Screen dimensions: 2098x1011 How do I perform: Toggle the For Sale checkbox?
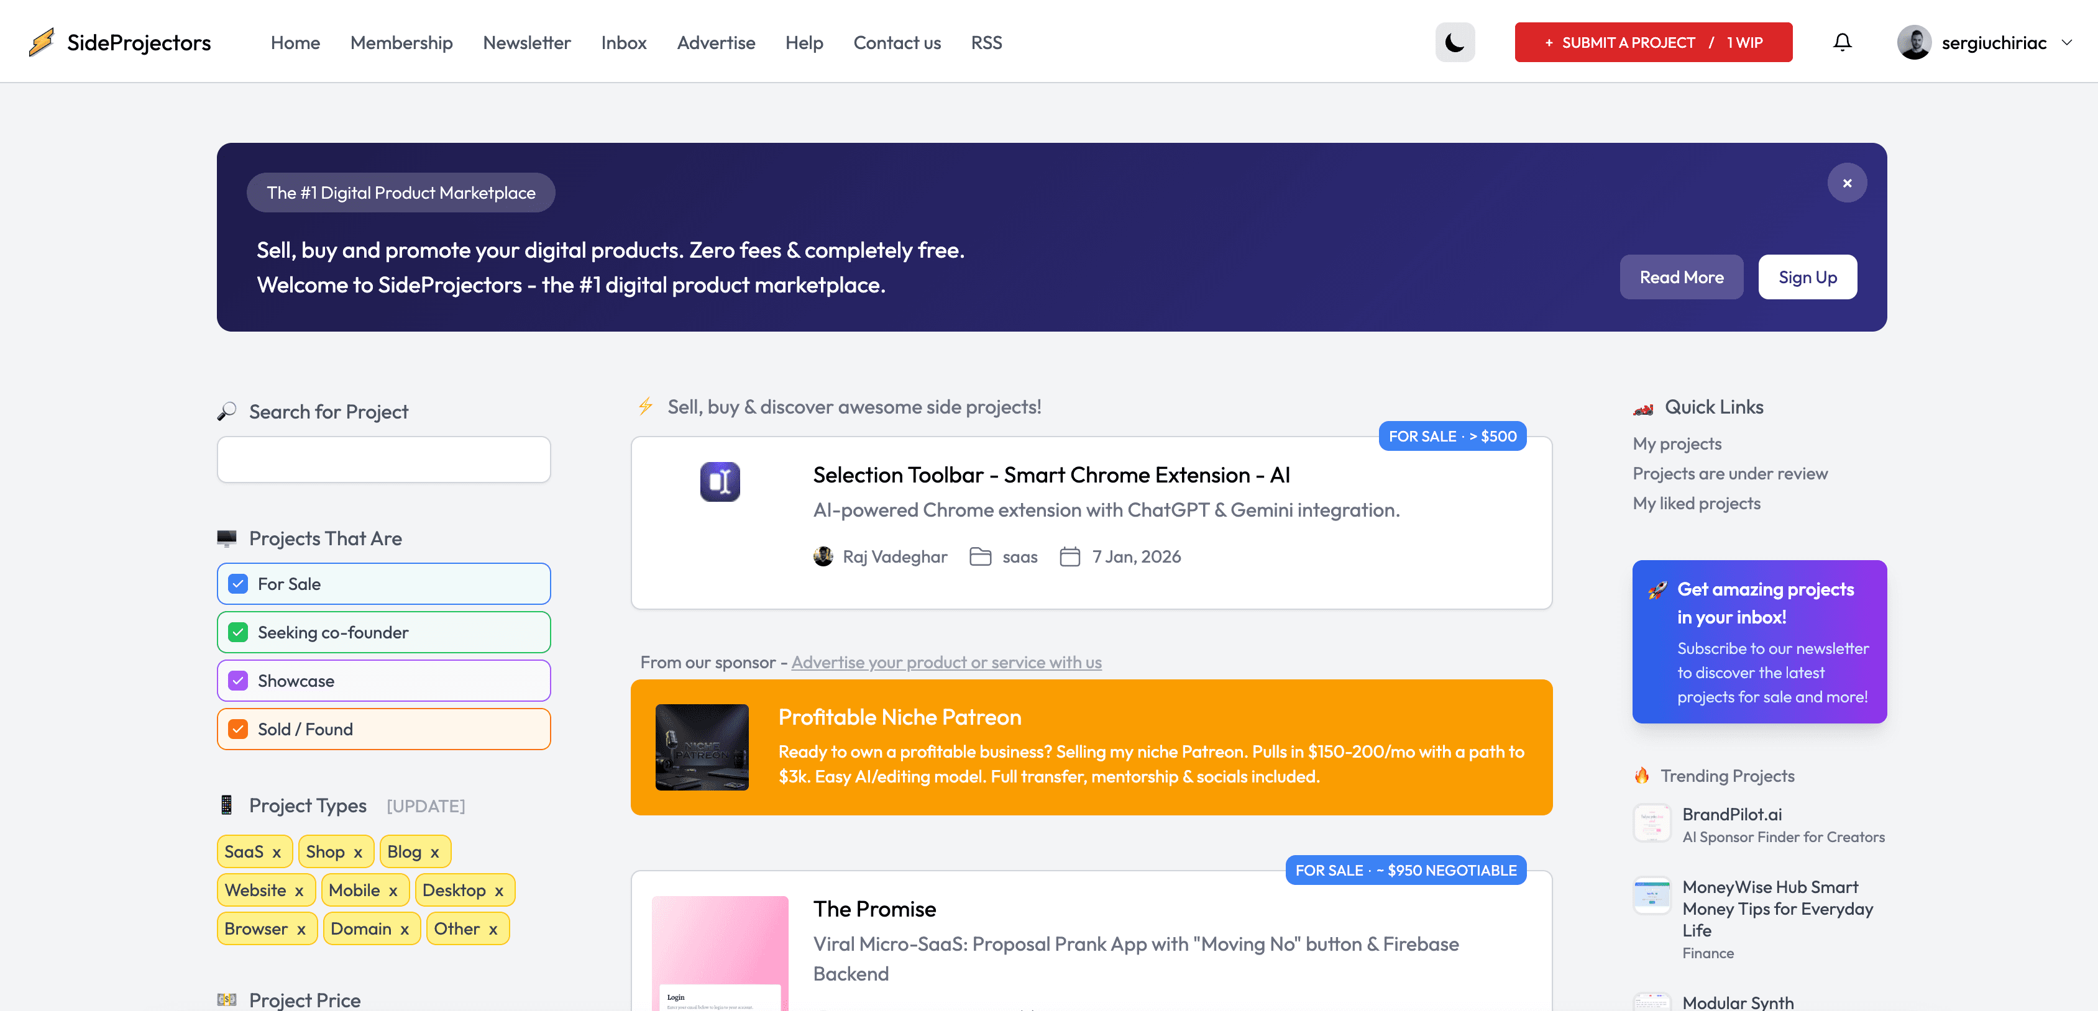pyautogui.click(x=238, y=584)
